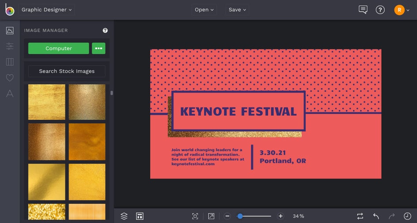The height and width of the screenshot is (223, 417).
Task: Open the Layers panel icon
Action: [x=124, y=216]
